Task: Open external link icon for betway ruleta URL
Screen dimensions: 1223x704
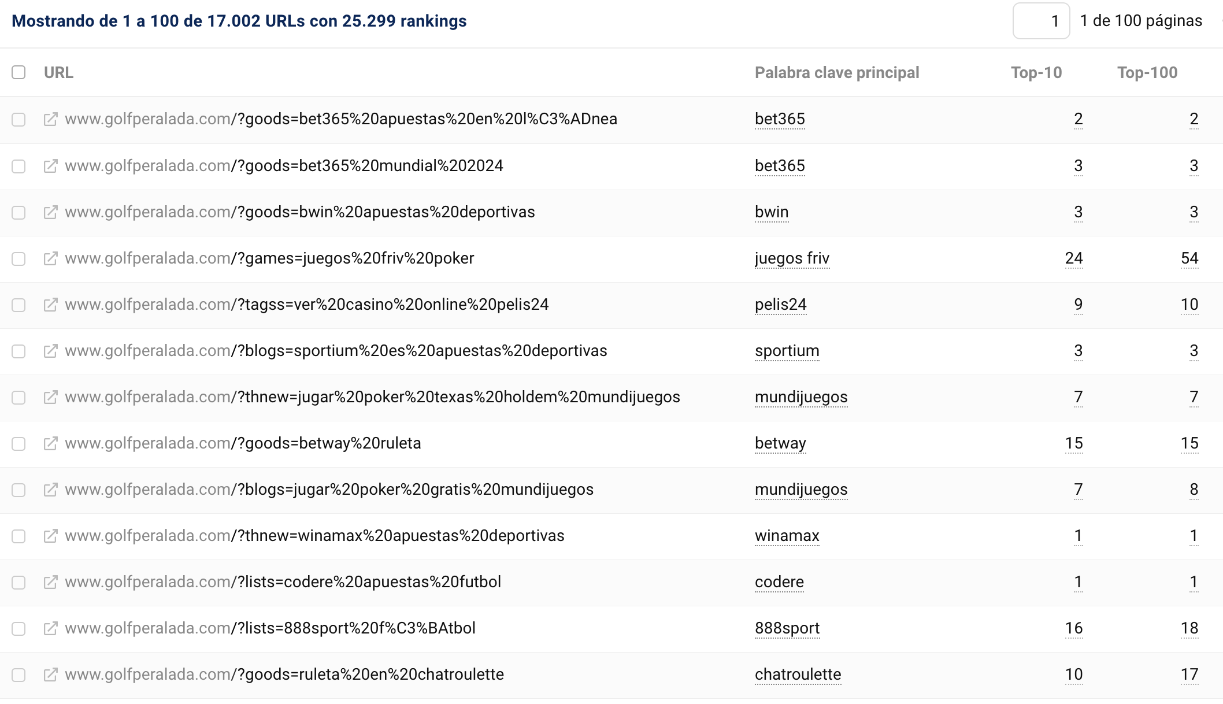Action: coord(51,443)
